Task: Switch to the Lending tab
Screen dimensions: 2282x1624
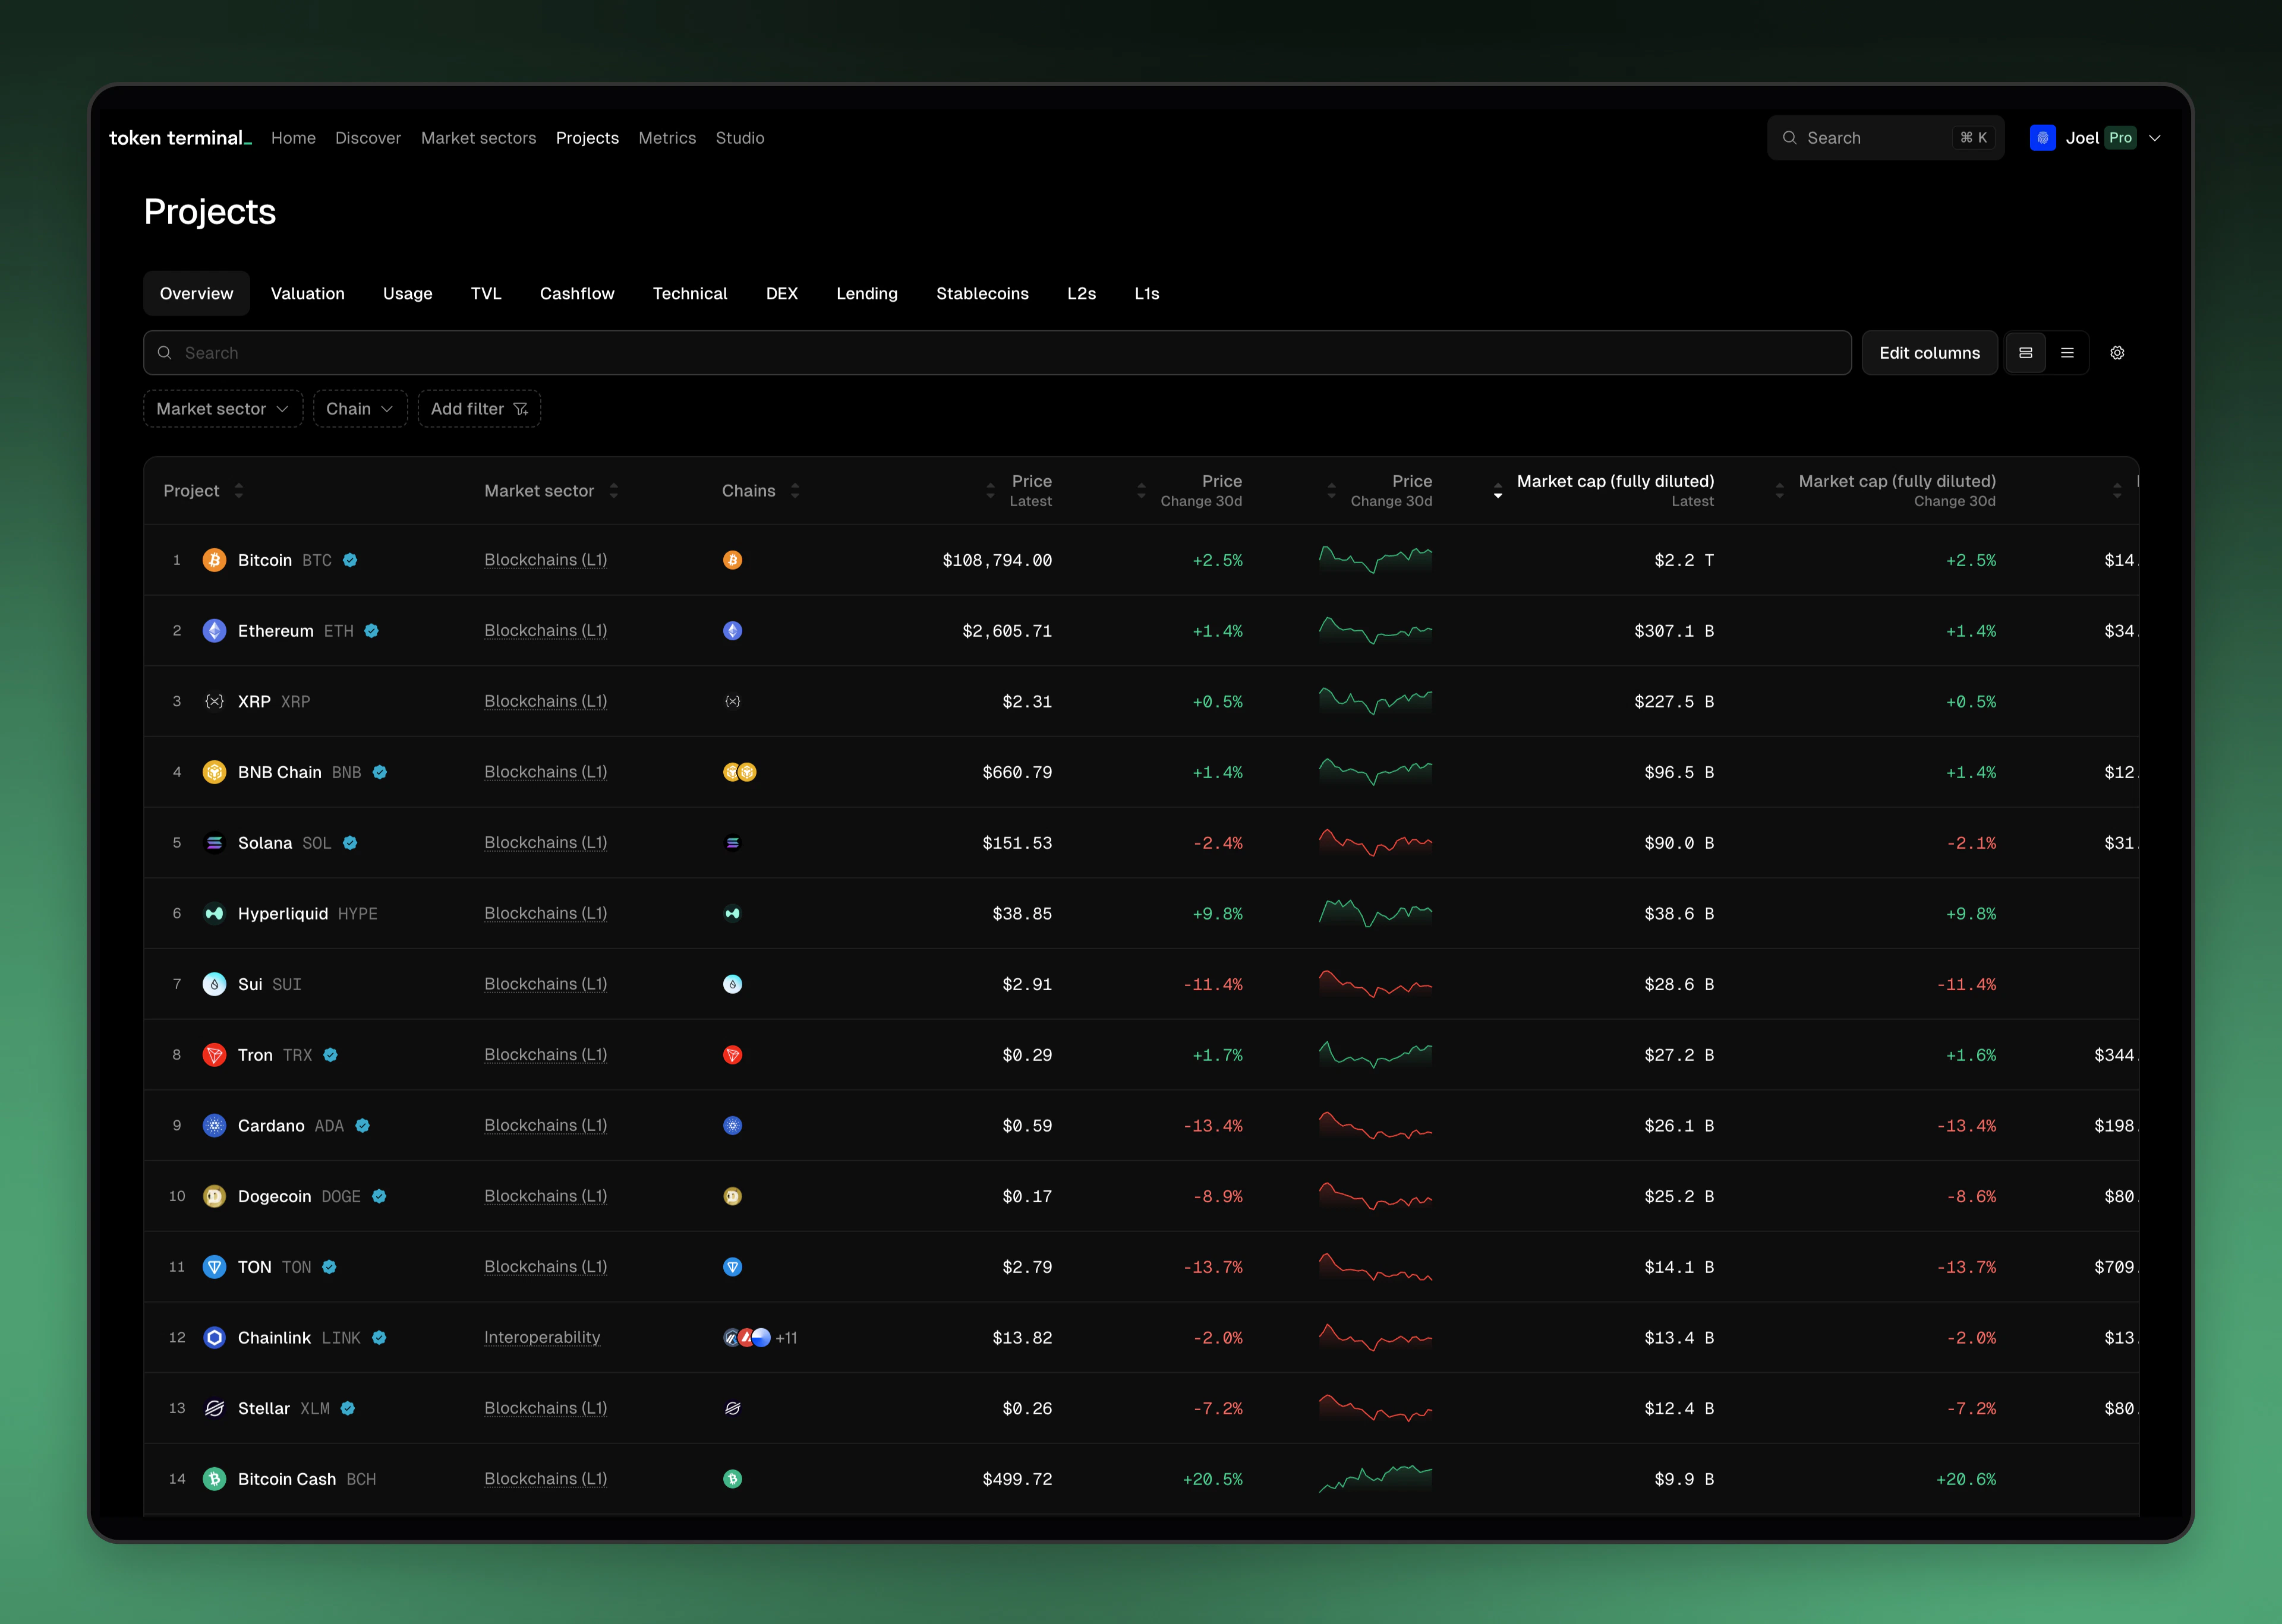Action: [868, 294]
